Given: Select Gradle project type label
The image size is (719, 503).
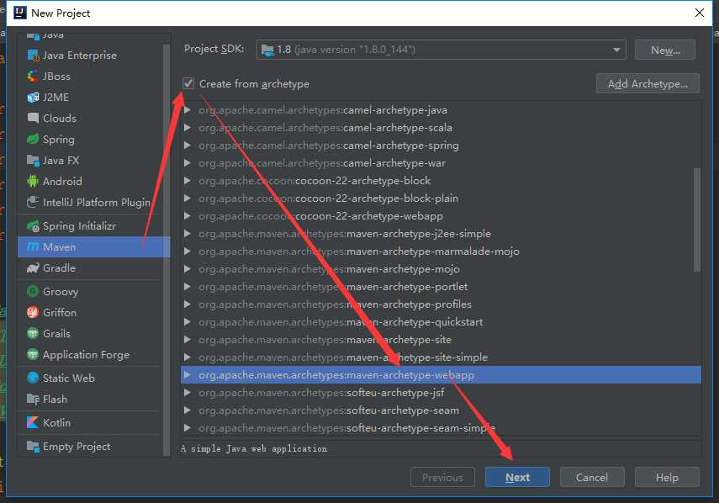Looking at the screenshot, I should 59,268.
